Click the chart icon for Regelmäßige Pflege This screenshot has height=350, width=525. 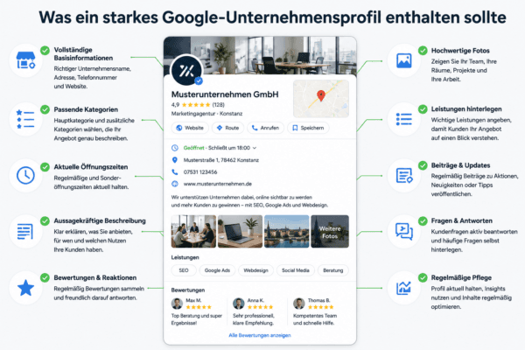(403, 288)
